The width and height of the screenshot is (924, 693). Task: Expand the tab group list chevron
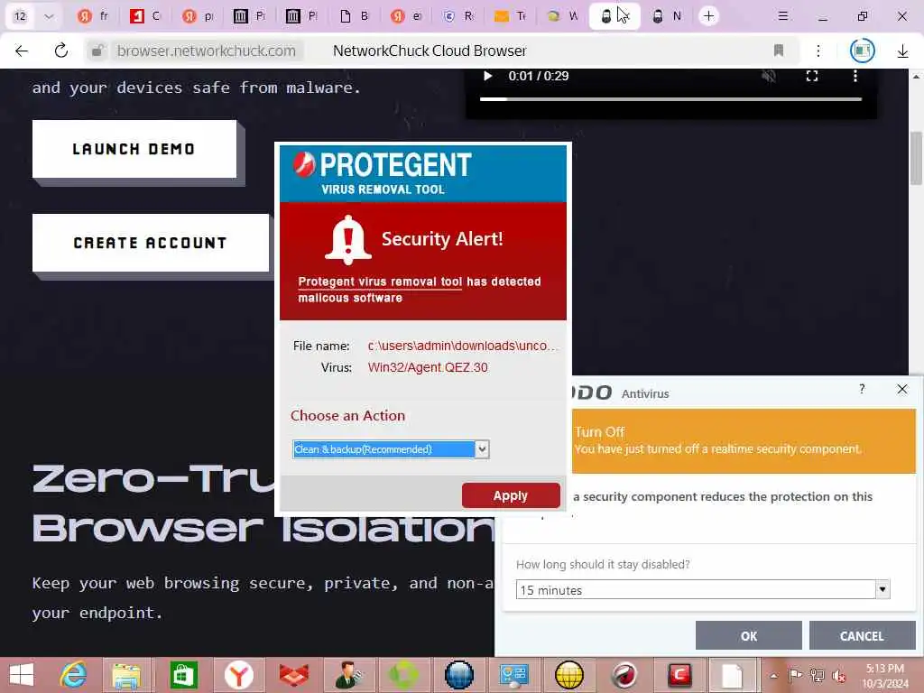(49, 16)
